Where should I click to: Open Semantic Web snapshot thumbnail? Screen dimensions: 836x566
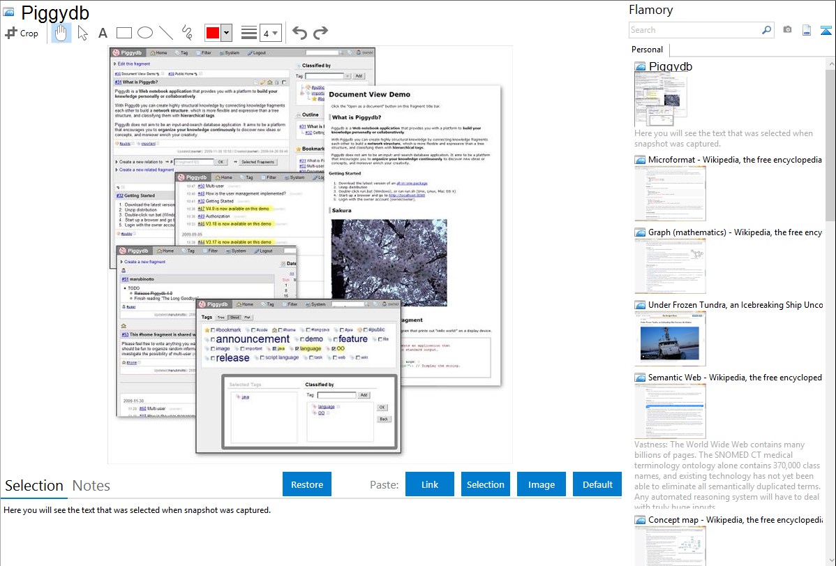pos(670,411)
